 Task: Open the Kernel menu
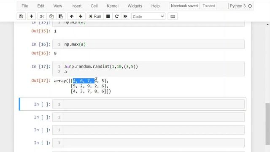(113, 6)
